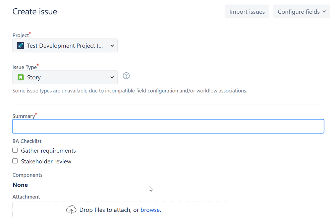Click the Create issue heading

[x=35, y=12]
